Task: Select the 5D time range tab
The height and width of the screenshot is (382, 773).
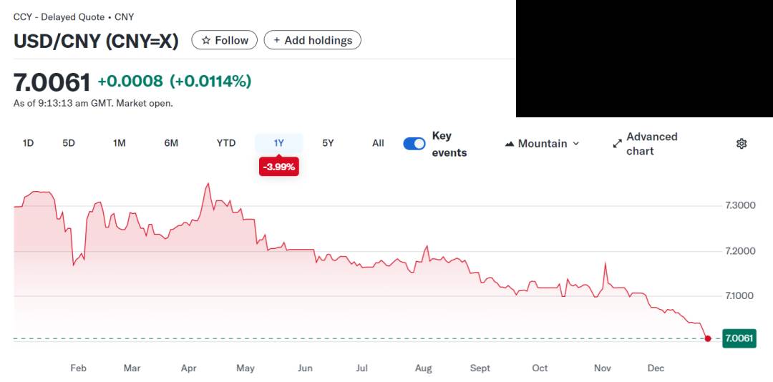Action: pos(69,143)
